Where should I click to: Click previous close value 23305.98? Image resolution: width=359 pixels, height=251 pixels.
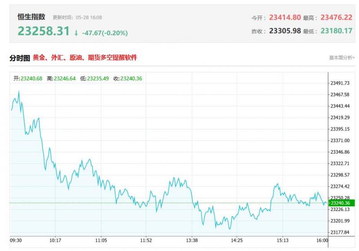pos(285,31)
